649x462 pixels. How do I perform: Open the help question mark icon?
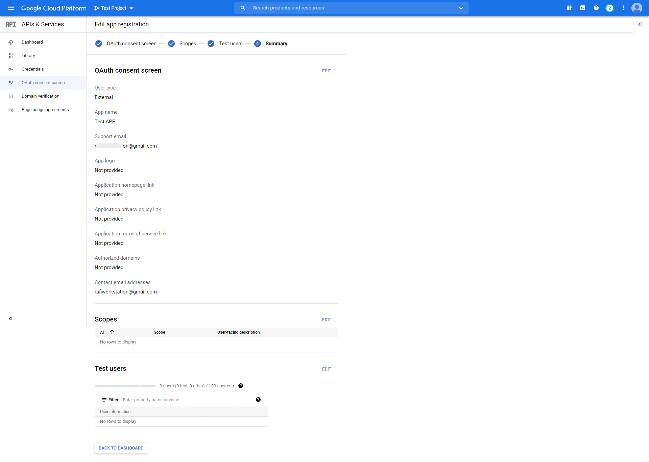click(596, 8)
